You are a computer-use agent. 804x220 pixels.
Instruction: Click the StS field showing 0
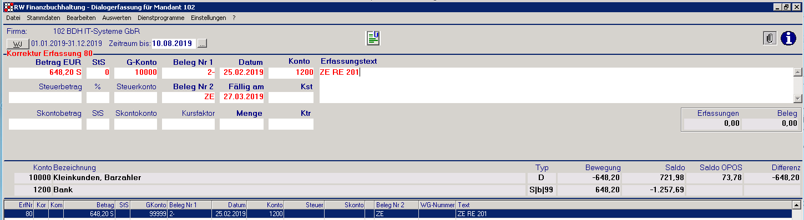pos(98,73)
